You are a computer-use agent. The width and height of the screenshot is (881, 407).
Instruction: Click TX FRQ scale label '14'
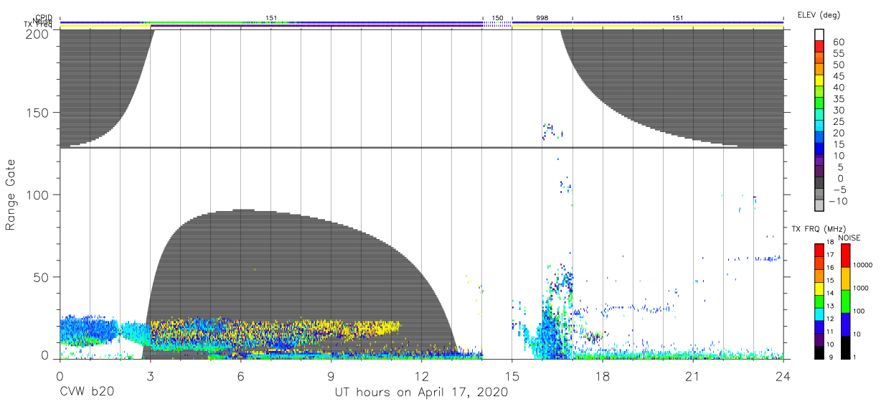coord(829,294)
